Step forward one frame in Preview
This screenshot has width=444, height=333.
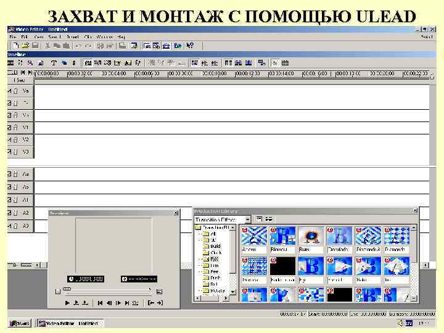click(x=118, y=303)
